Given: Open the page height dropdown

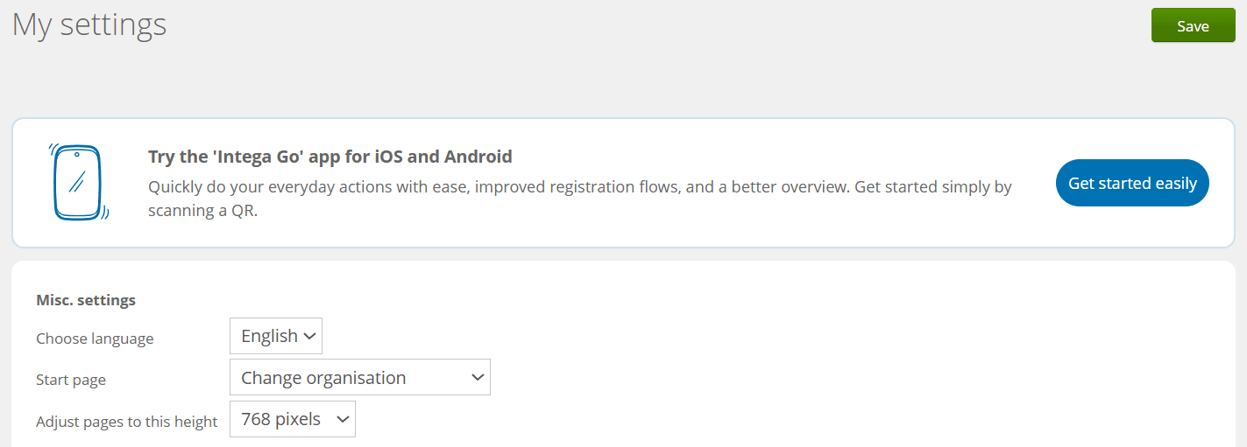Looking at the screenshot, I should [x=293, y=420].
